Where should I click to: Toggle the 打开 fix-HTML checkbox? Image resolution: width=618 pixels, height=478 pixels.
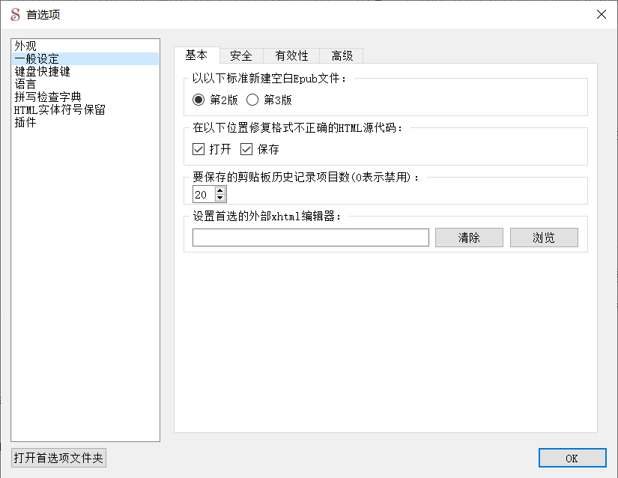(x=198, y=148)
